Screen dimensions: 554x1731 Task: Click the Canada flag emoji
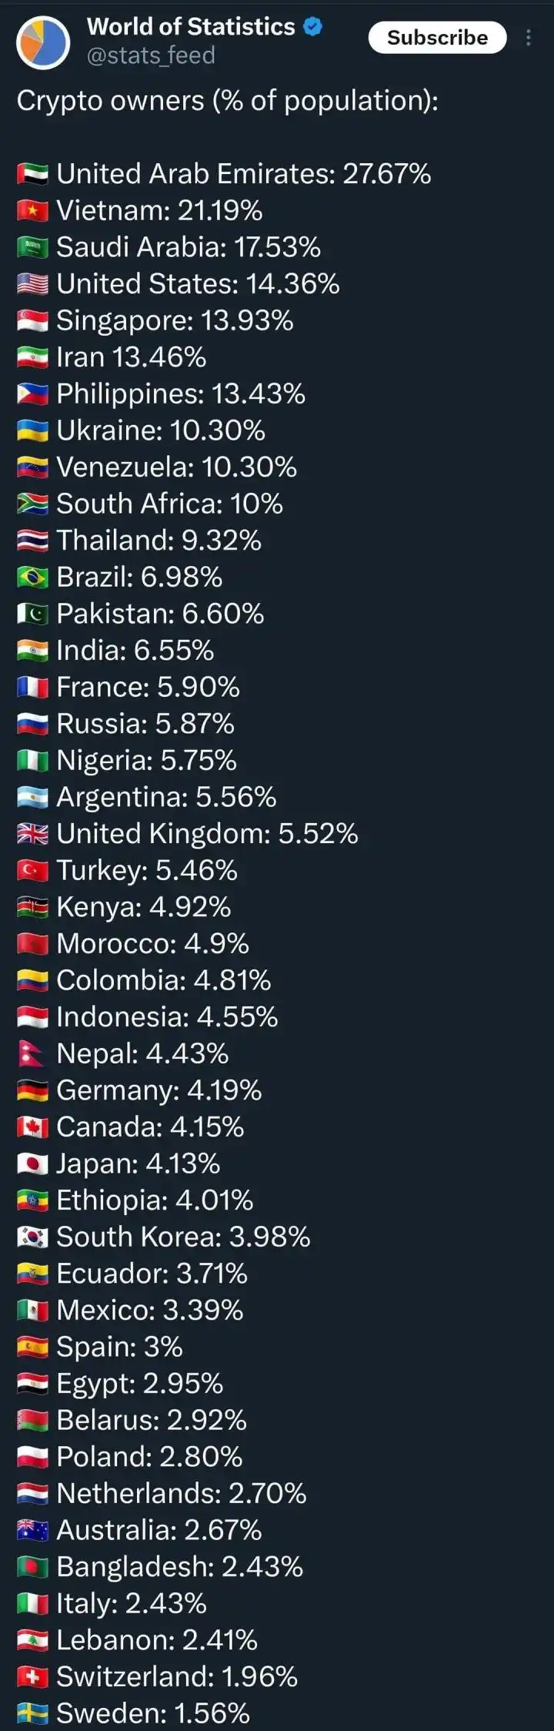click(x=33, y=1127)
